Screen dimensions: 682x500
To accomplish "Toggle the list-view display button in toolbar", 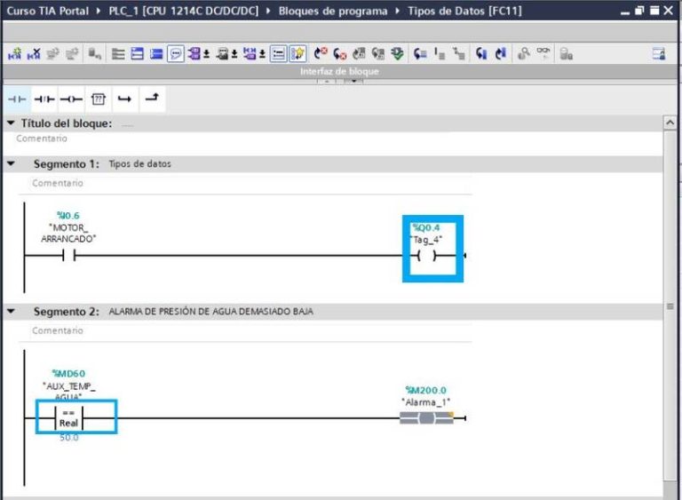I will pos(278,54).
